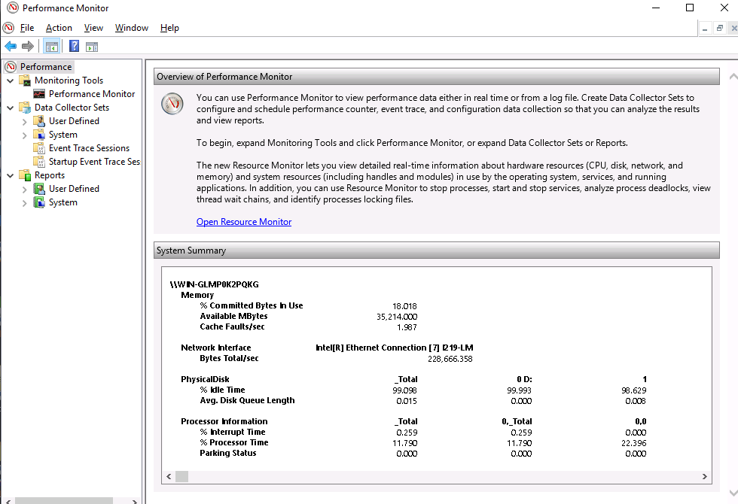Screen dimensions: 738x504
Task: Open the Action menu
Action: pyautogui.click(x=59, y=28)
